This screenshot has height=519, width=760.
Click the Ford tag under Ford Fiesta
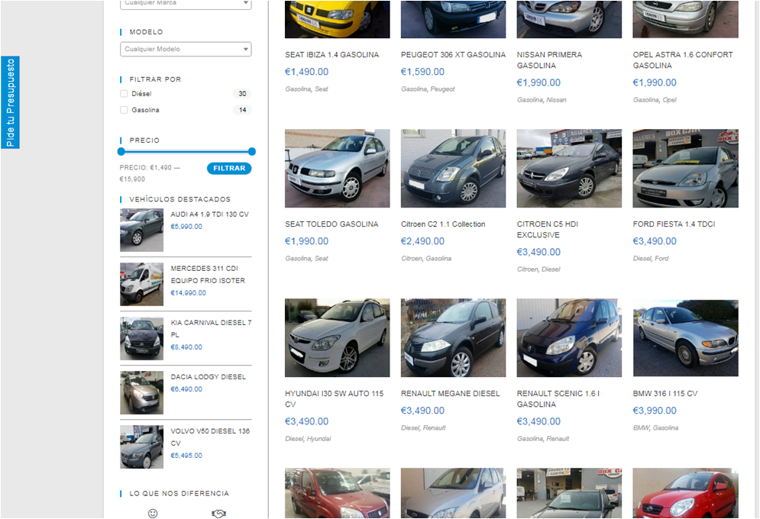click(x=661, y=259)
